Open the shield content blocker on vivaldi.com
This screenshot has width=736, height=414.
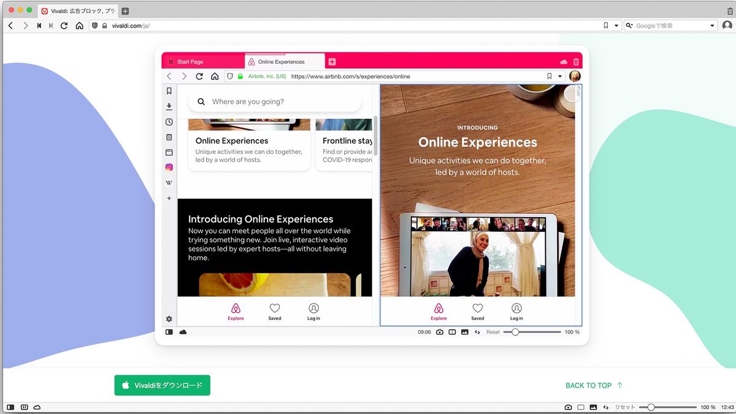pyautogui.click(x=95, y=26)
